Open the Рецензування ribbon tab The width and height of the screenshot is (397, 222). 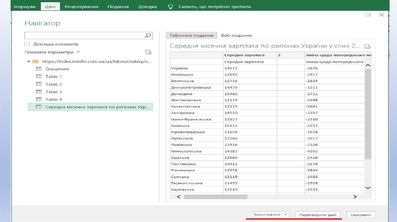click(81, 7)
